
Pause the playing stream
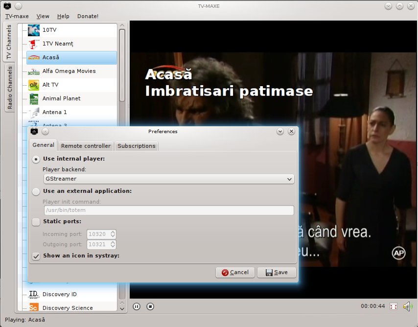(x=137, y=306)
